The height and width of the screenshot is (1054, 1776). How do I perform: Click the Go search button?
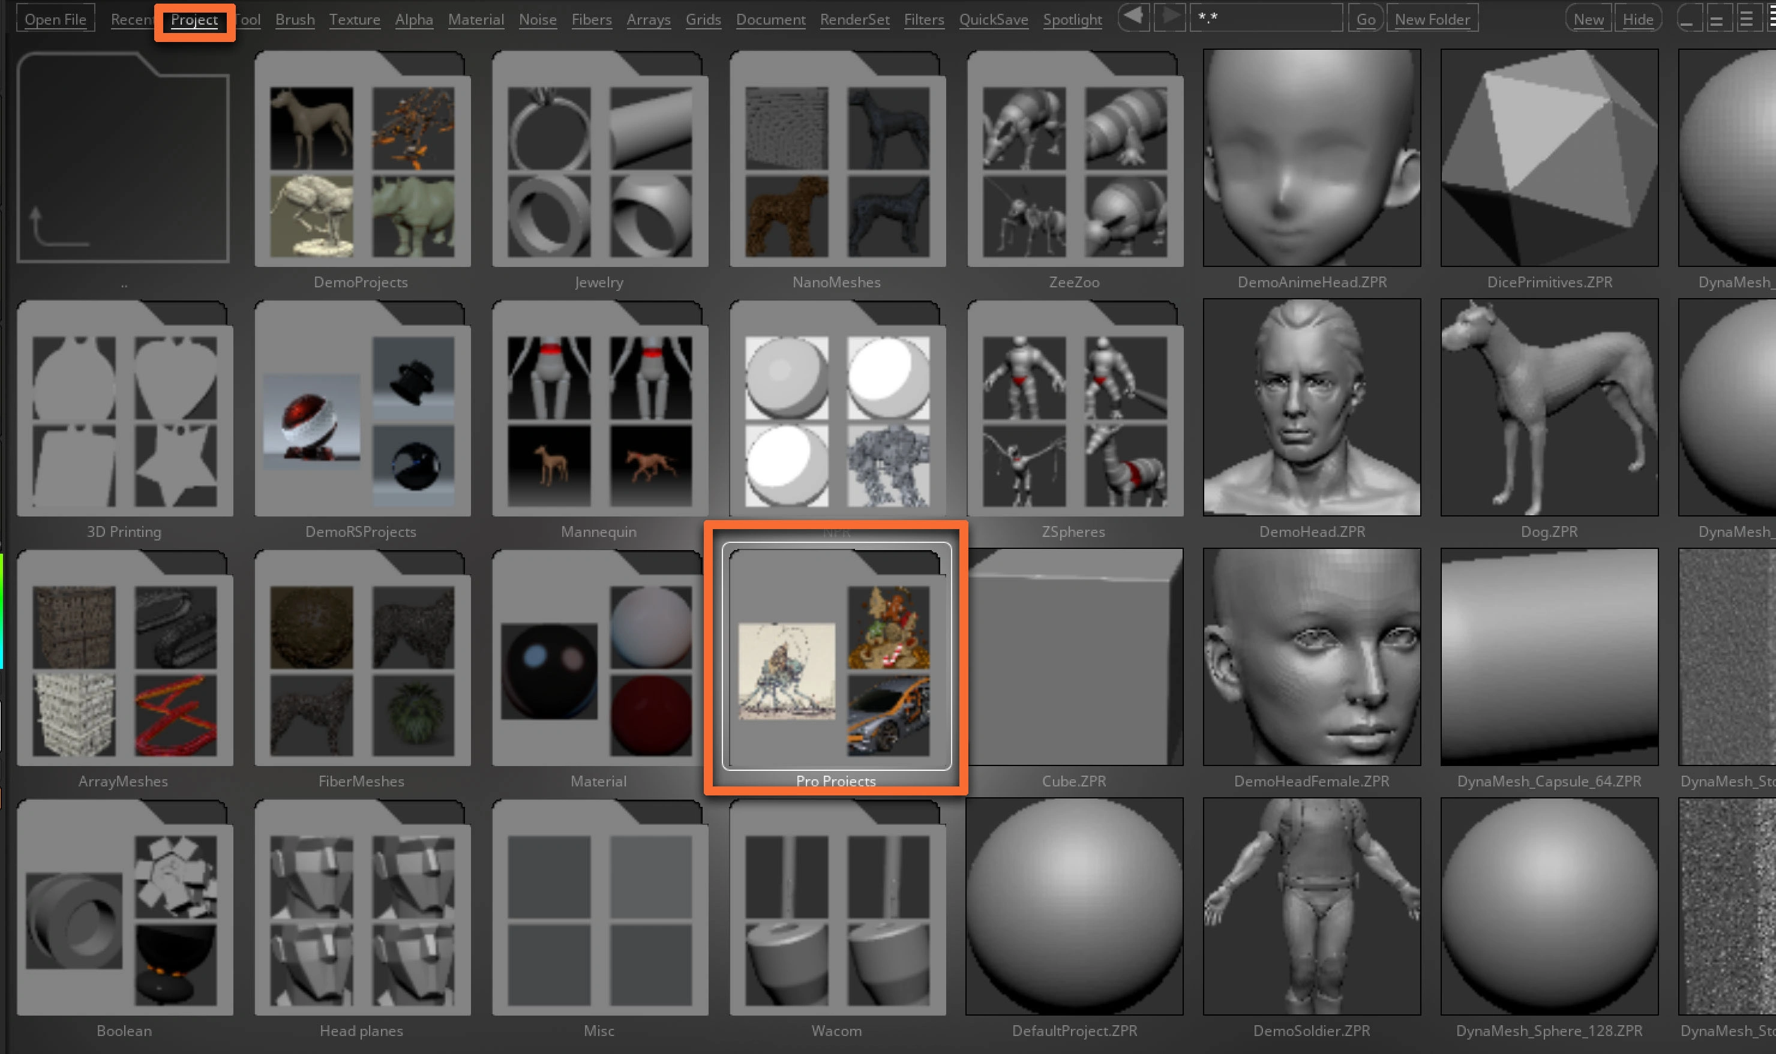(1366, 19)
